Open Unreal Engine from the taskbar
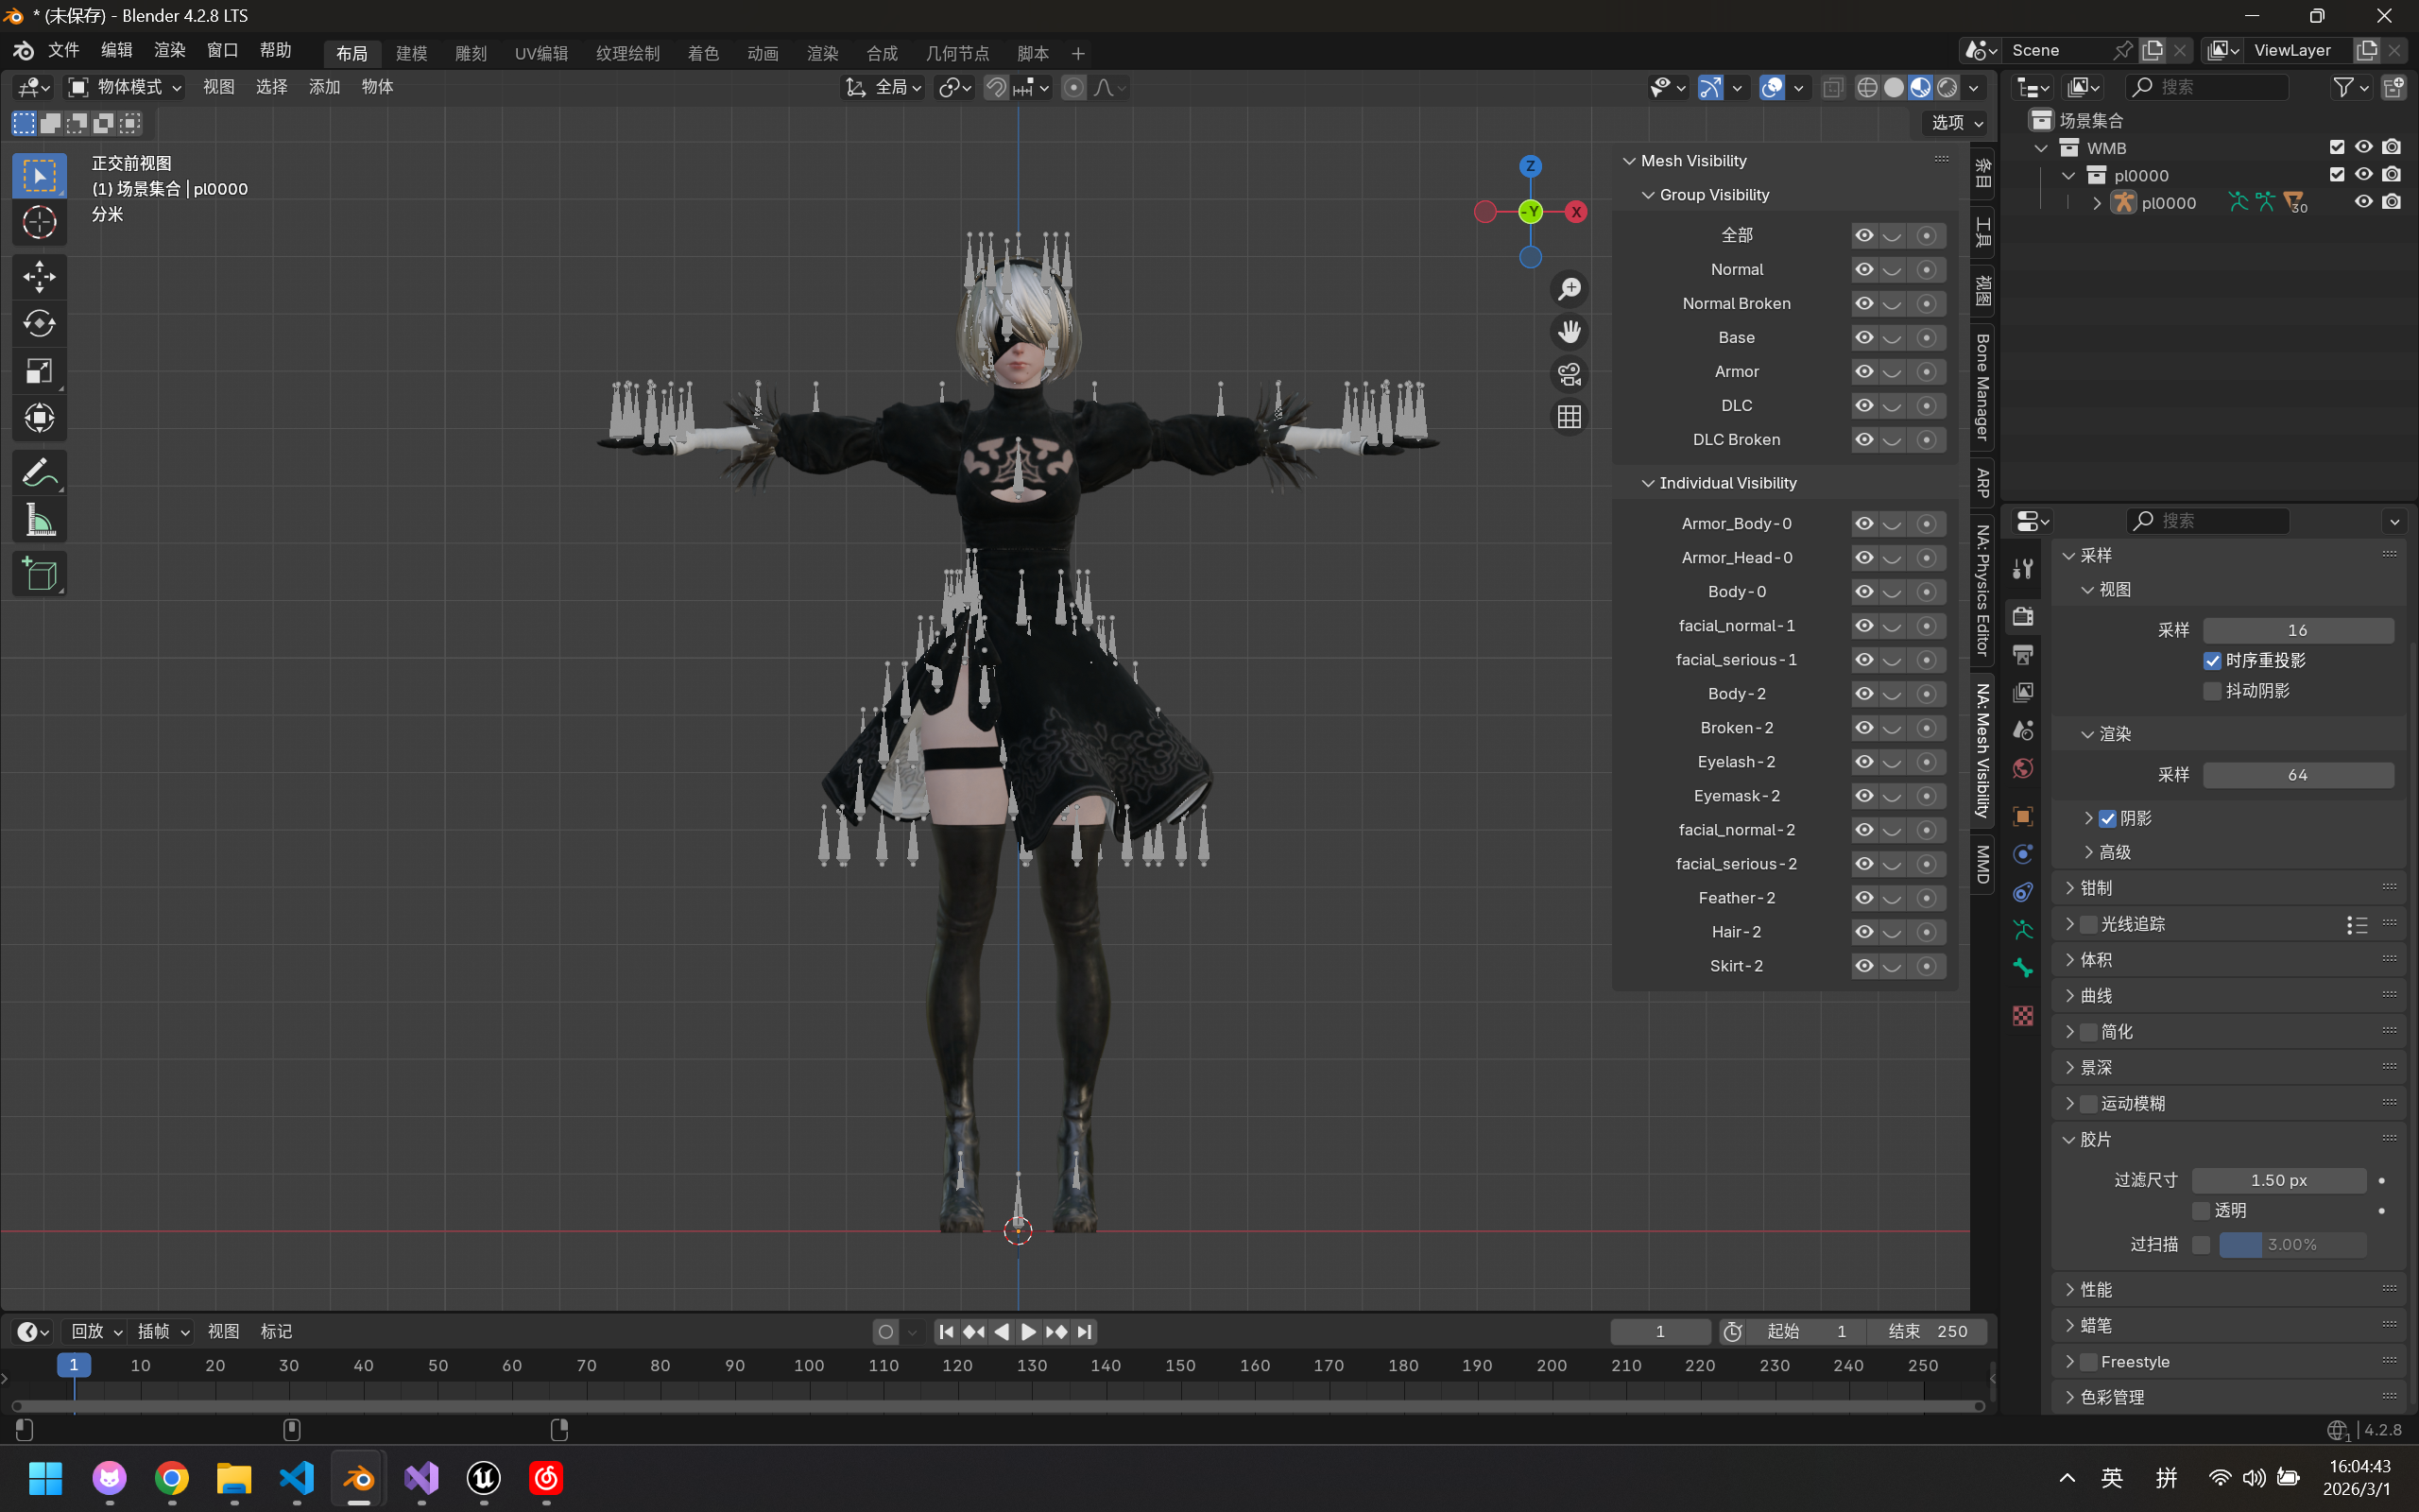This screenshot has height=1512, width=2419. coord(484,1478)
